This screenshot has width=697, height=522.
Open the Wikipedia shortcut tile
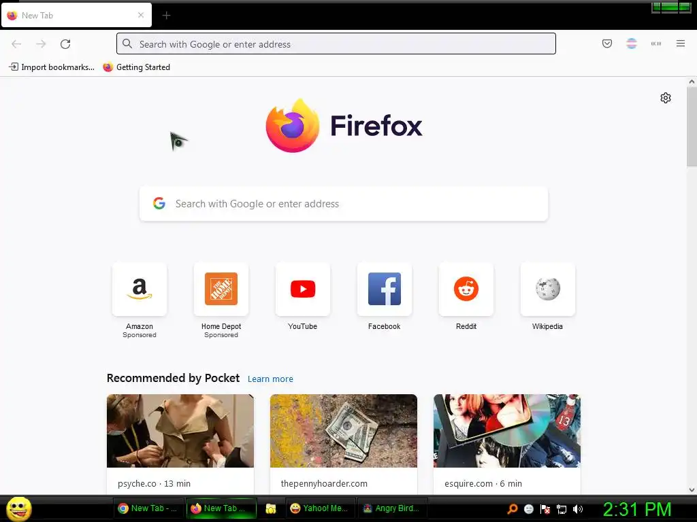[x=548, y=289]
